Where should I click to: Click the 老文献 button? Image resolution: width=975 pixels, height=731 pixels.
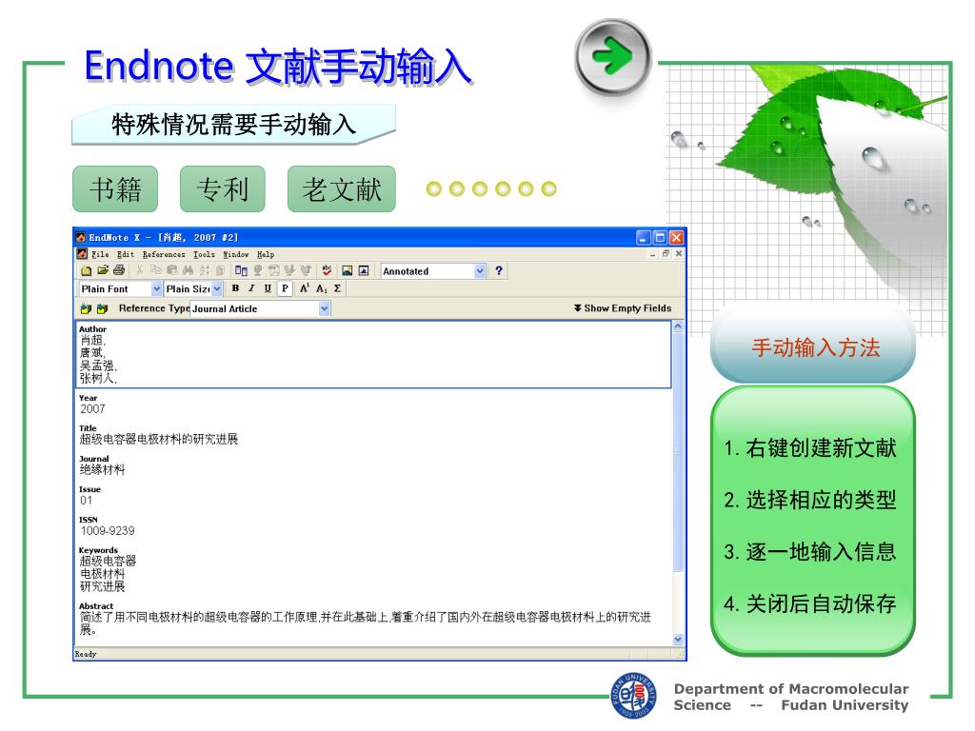click(342, 189)
